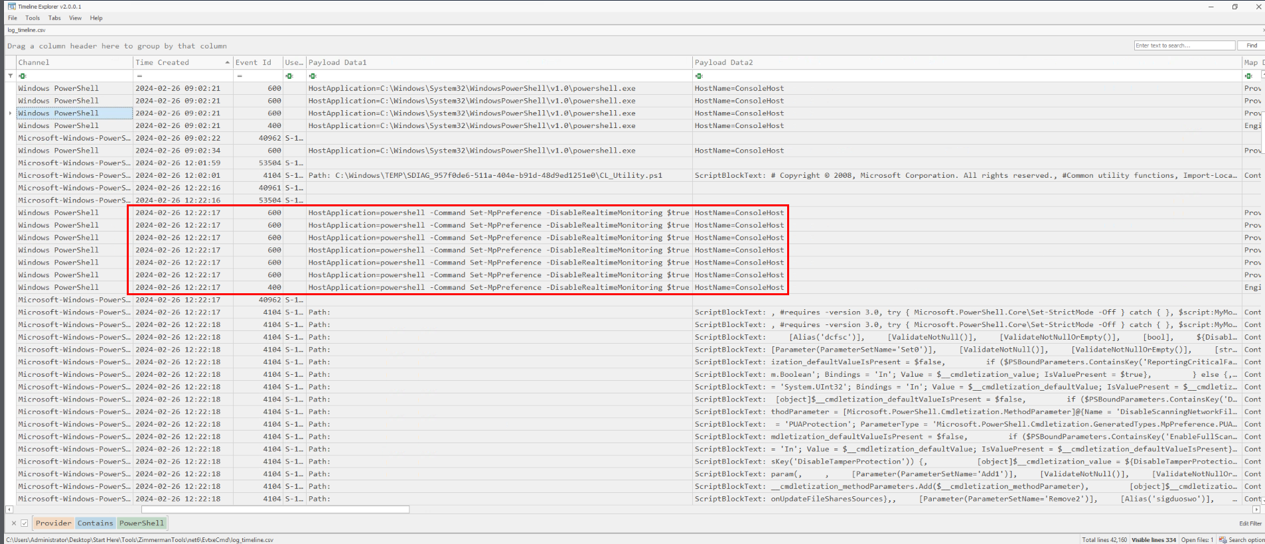Click the Visible lines 334 status text
This screenshot has height=544, width=1265.
tap(1153, 539)
